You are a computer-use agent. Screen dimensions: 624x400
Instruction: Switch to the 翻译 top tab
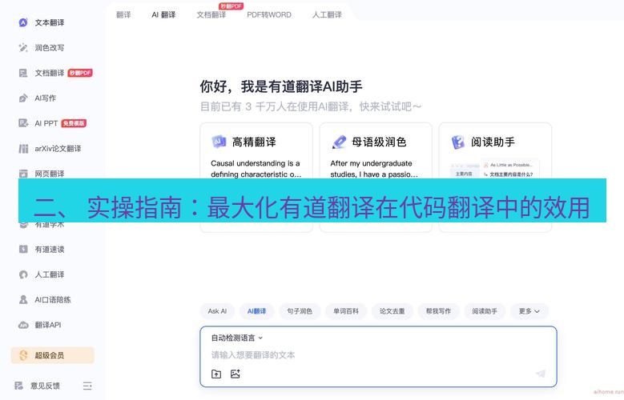pos(123,14)
